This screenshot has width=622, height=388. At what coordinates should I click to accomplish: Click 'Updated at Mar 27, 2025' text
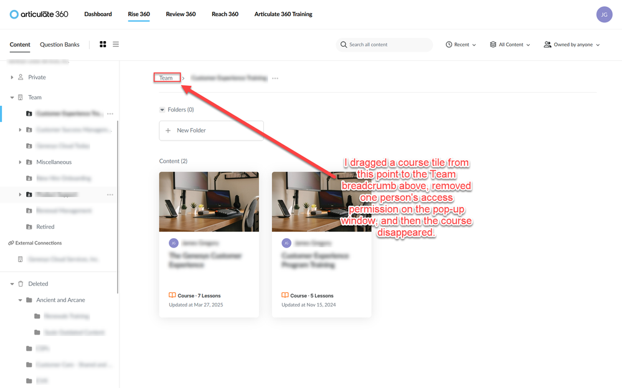point(196,305)
